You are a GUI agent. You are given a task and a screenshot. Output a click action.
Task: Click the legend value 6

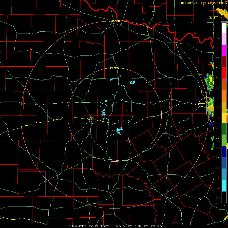218,178
